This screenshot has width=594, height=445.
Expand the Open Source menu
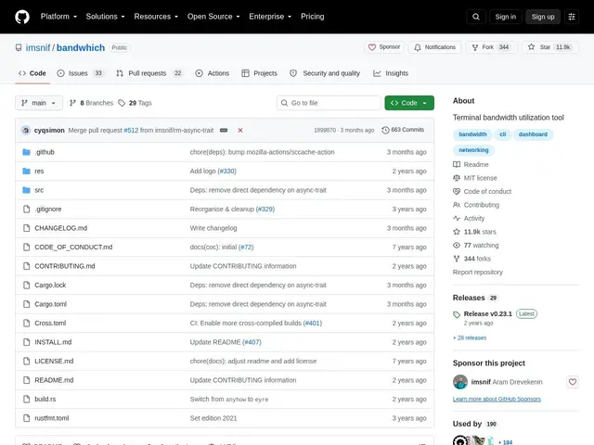point(213,17)
